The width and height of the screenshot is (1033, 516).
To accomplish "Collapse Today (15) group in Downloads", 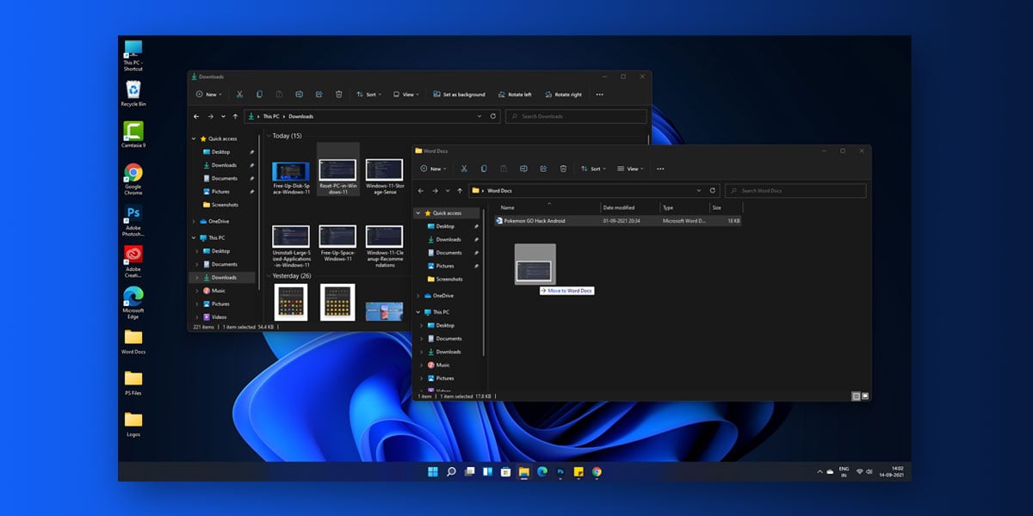I will [269, 136].
